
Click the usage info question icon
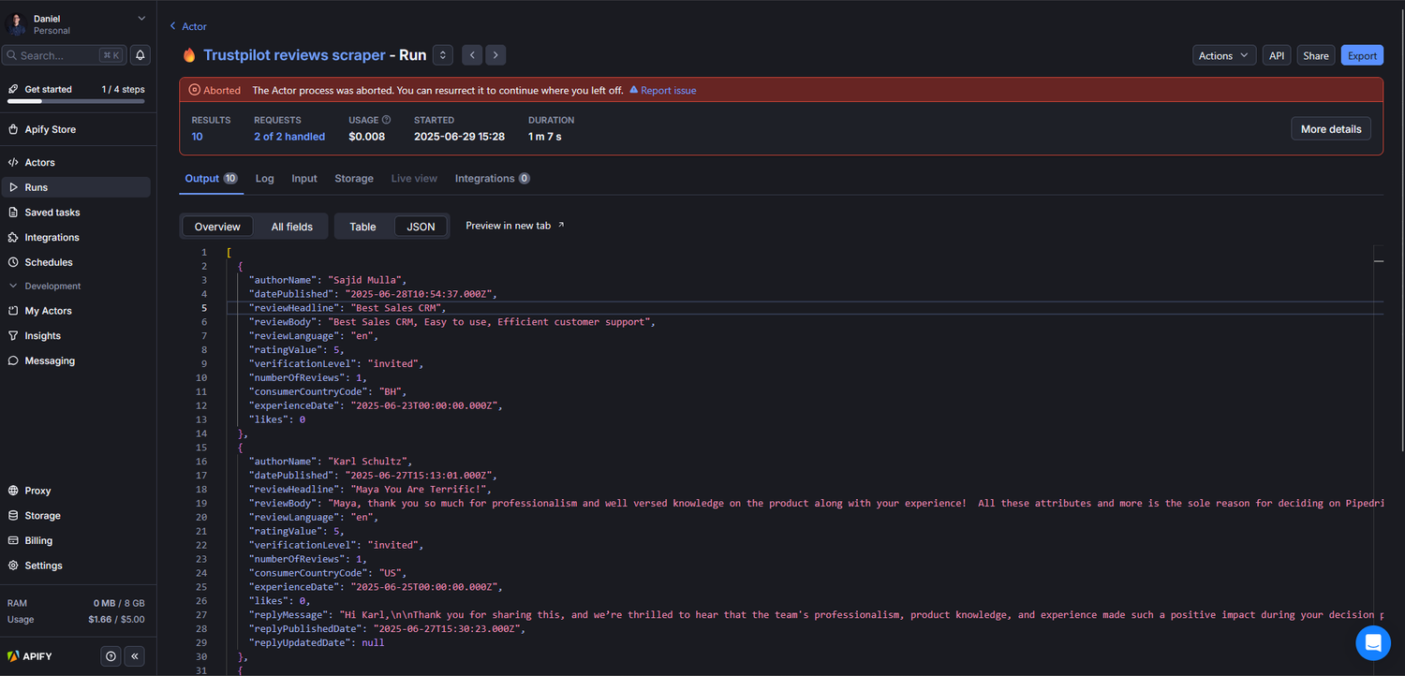386,120
